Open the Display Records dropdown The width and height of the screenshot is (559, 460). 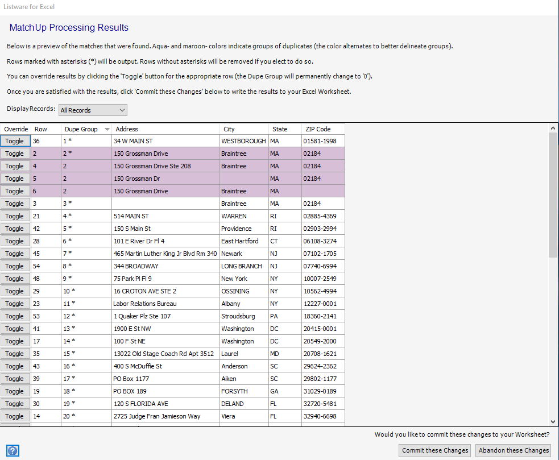(x=93, y=110)
